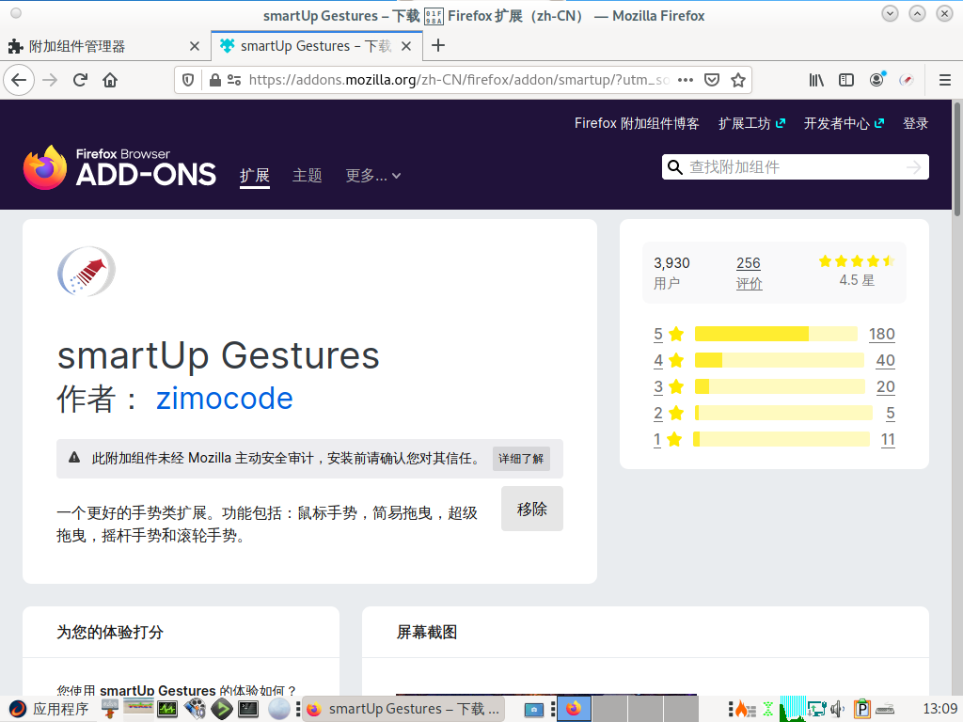The height and width of the screenshot is (722, 963).
Task: Click 移除 to remove the extension
Action: point(532,509)
